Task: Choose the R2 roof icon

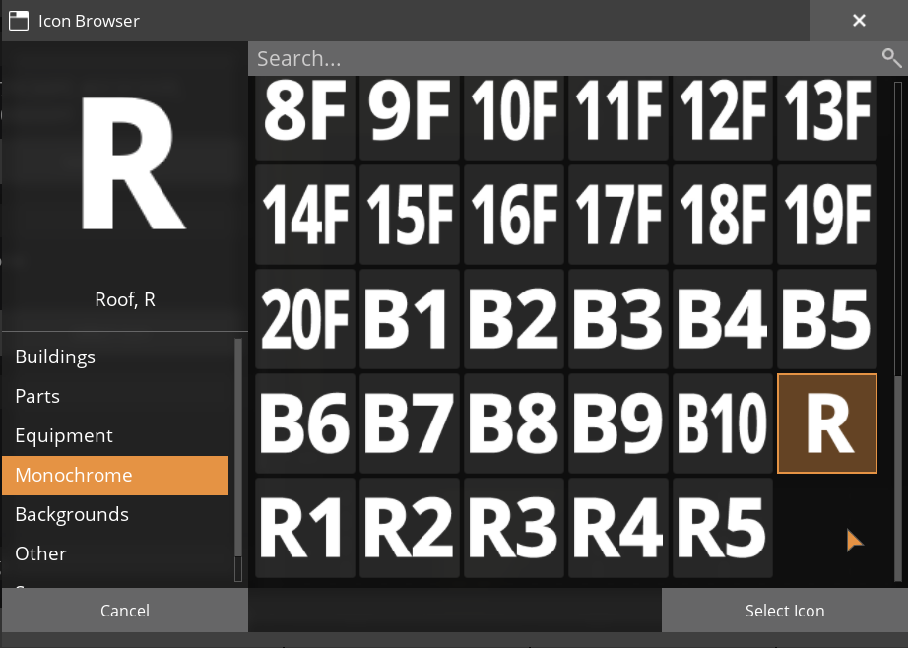Action: point(410,528)
